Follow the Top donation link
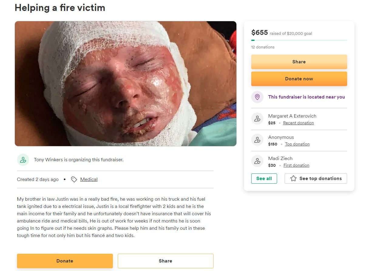This screenshot has width=379, height=271. 297,144
